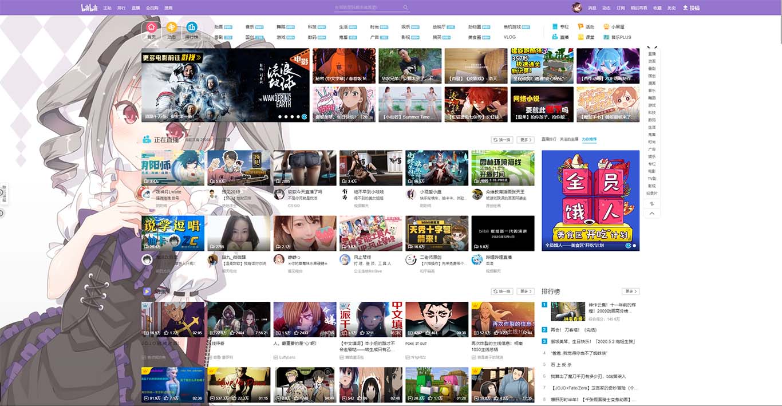Click the scroll-to-top chevron in sidebar
Viewport: 782px width, 406px height.
coord(651,213)
